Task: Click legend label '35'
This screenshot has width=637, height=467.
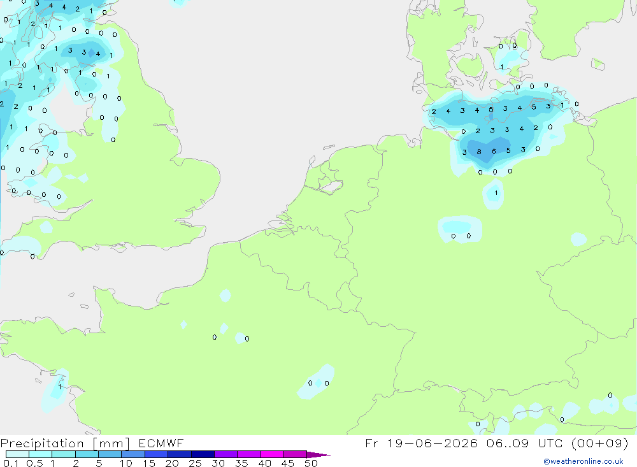Action: tap(241, 463)
